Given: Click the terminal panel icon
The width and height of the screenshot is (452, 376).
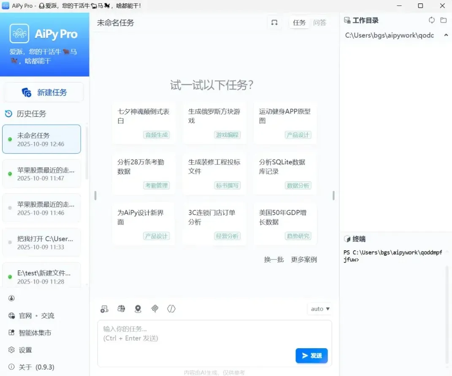Looking at the screenshot, I should click(x=347, y=239).
